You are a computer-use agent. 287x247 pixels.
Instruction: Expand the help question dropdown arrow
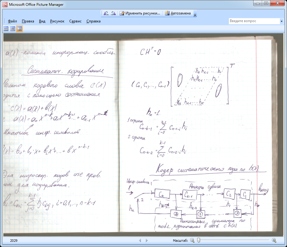(281, 21)
